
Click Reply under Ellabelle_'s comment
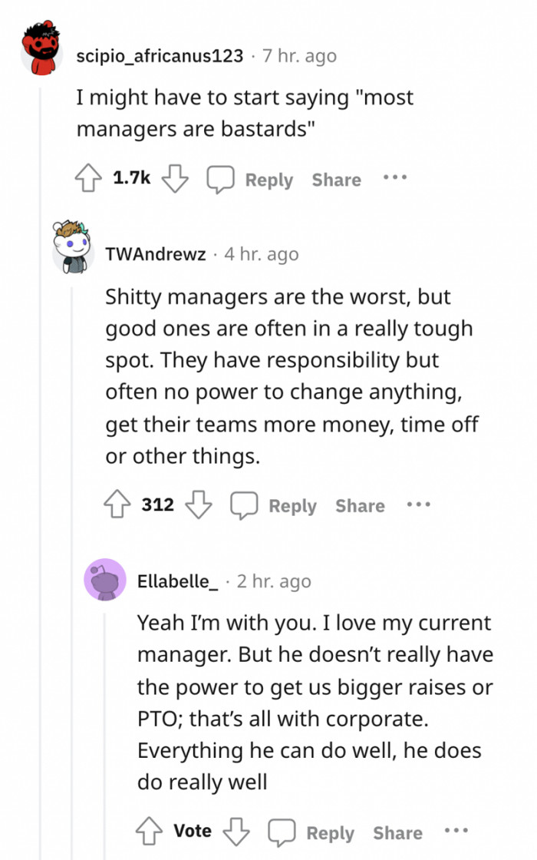(331, 832)
